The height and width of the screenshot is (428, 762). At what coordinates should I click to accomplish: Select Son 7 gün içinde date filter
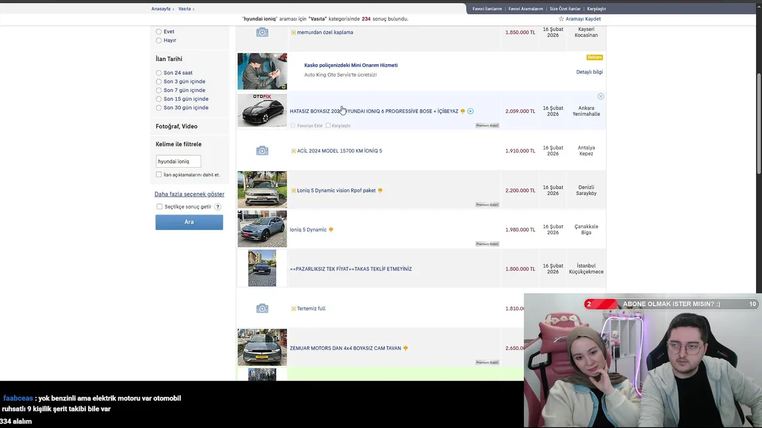[158, 90]
